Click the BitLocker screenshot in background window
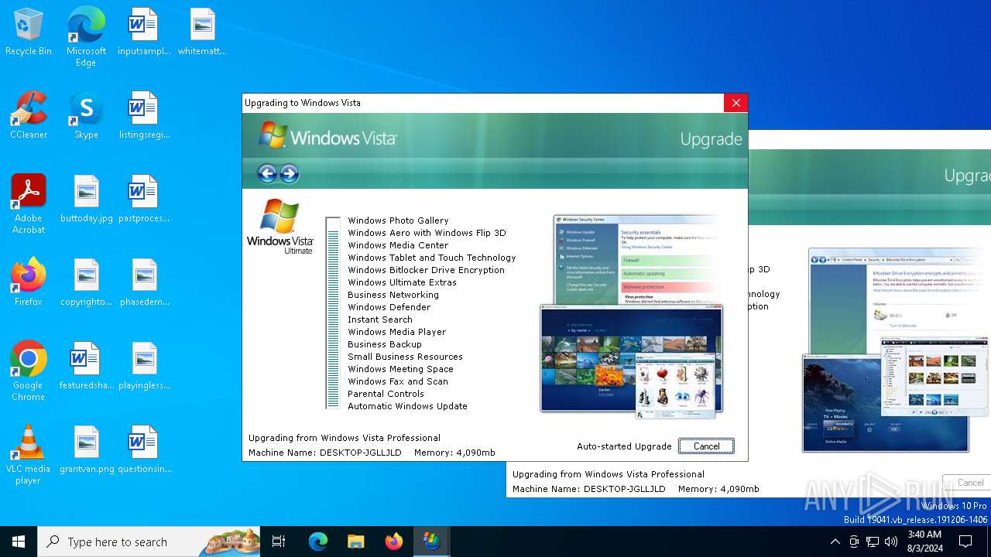The image size is (991, 557). [x=898, y=294]
